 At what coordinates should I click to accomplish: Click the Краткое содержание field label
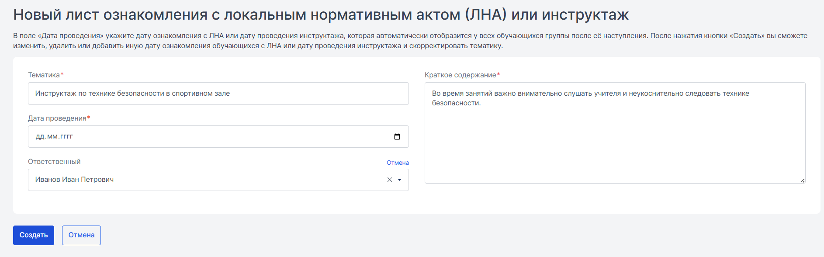click(x=462, y=75)
